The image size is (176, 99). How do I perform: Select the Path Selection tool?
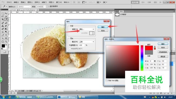tap(3, 38)
